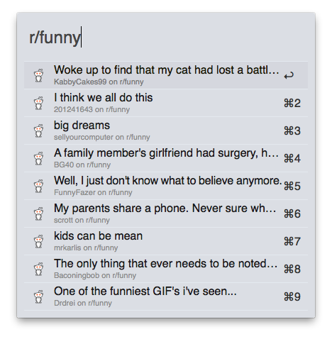This screenshot has width=332, height=339.
Task: Click Reddit icon beside Drdrei's post
Action: [38, 296]
